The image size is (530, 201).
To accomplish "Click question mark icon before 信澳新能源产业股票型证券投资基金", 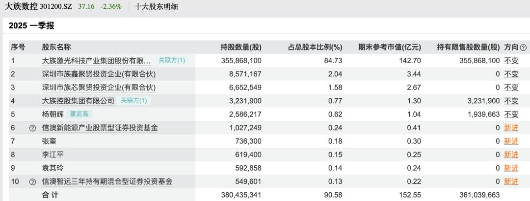I will [x=33, y=128].
